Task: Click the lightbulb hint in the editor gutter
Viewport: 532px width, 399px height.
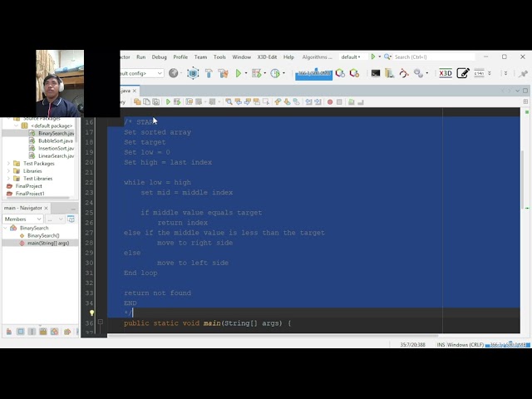Action: pyautogui.click(x=91, y=313)
